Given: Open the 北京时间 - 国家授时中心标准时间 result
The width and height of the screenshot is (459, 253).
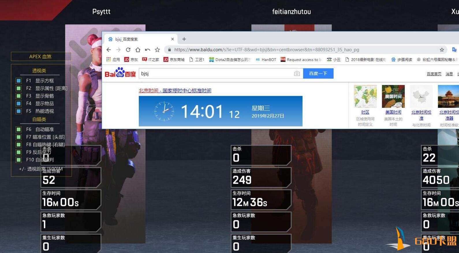Looking at the screenshot, I should (x=175, y=91).
